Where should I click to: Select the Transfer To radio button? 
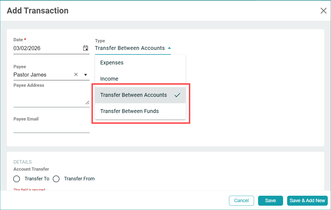pos(17,179)
